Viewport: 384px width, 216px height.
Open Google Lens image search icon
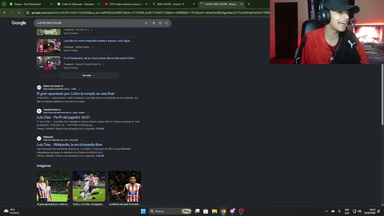(x=160, y=23)
